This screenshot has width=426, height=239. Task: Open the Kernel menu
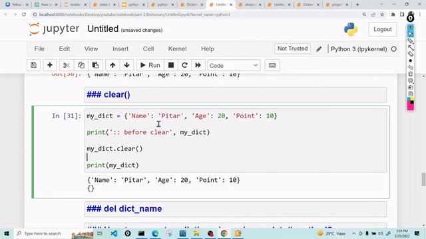[x=178, y=48]
